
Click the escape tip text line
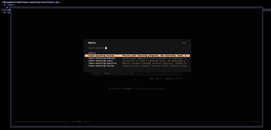pyautogui.click(x=137, y=89)
